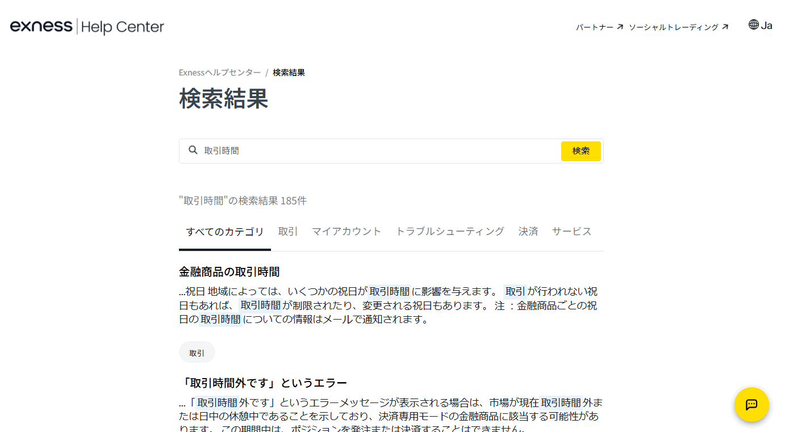Click the Exnessヘルプセンター breadcrumb link
This screenshot has width=789, height=432.
pos(219,72)
